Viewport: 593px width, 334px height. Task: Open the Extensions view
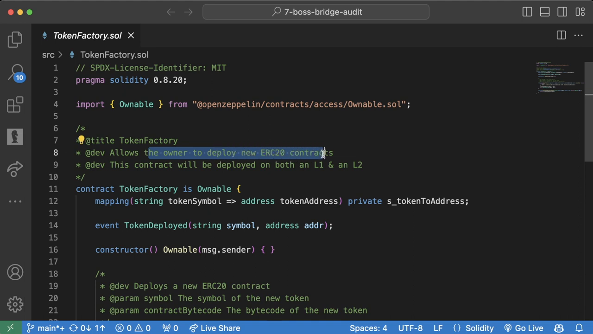click(15, 104)
